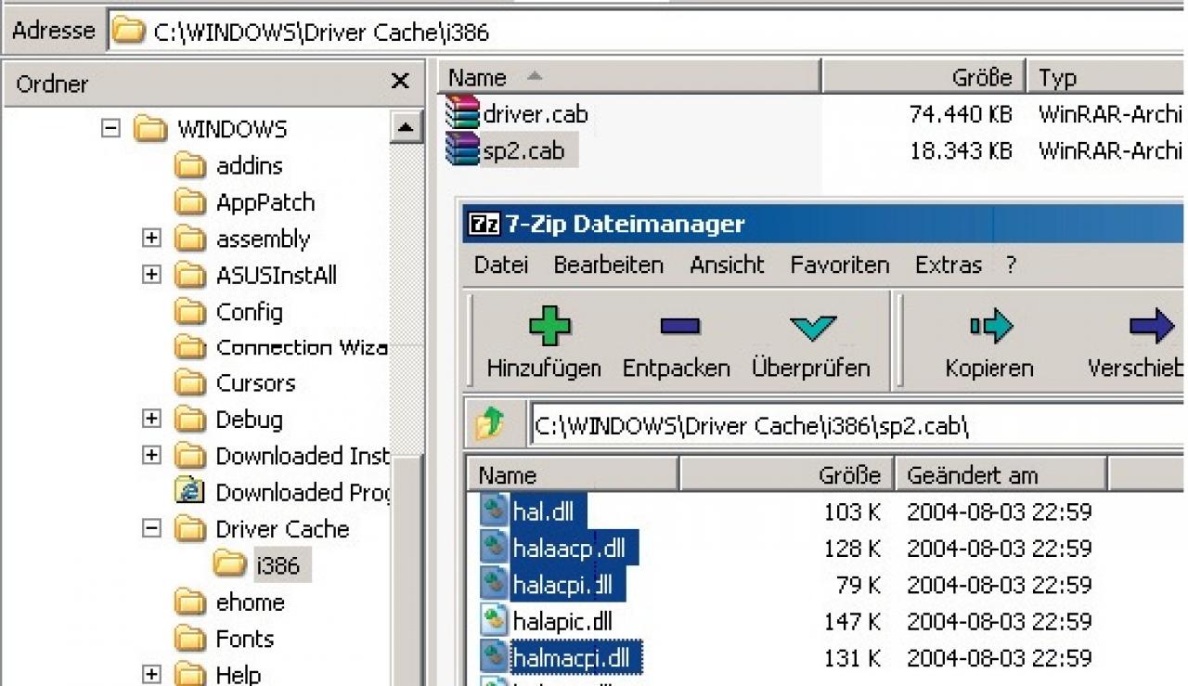Click the 7-Zip path input field
The image size is (1188, 686).
click(x=858, y=425)
